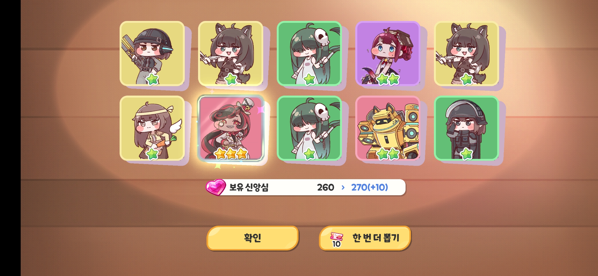Viewport: 598px width, 276px height.
Task: Tap the three gold stars on the top-hat card
Action: click(x=231, y=154)
